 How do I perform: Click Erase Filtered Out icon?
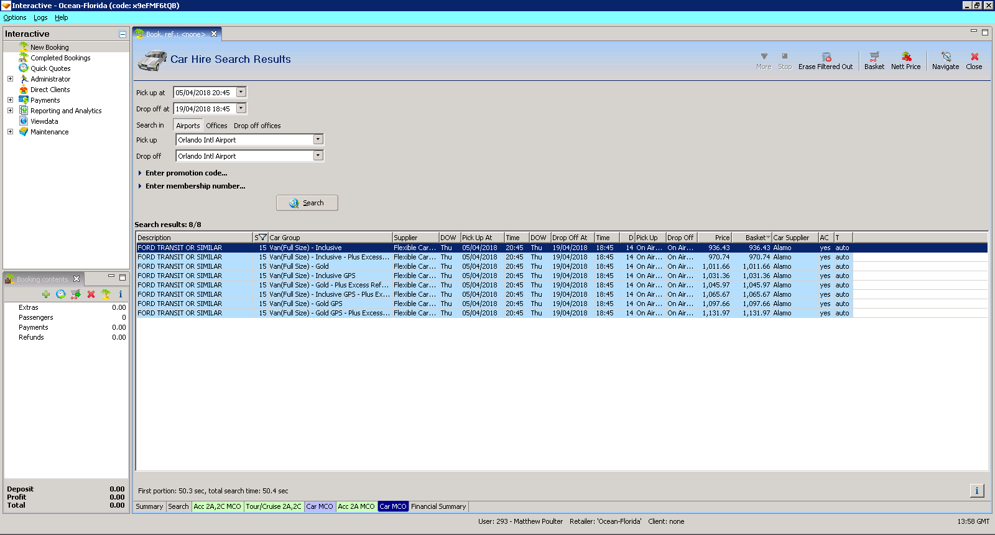(x=826, y=57)
